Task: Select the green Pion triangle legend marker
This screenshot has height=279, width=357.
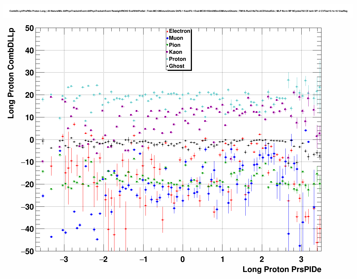Action: (167, 45)
